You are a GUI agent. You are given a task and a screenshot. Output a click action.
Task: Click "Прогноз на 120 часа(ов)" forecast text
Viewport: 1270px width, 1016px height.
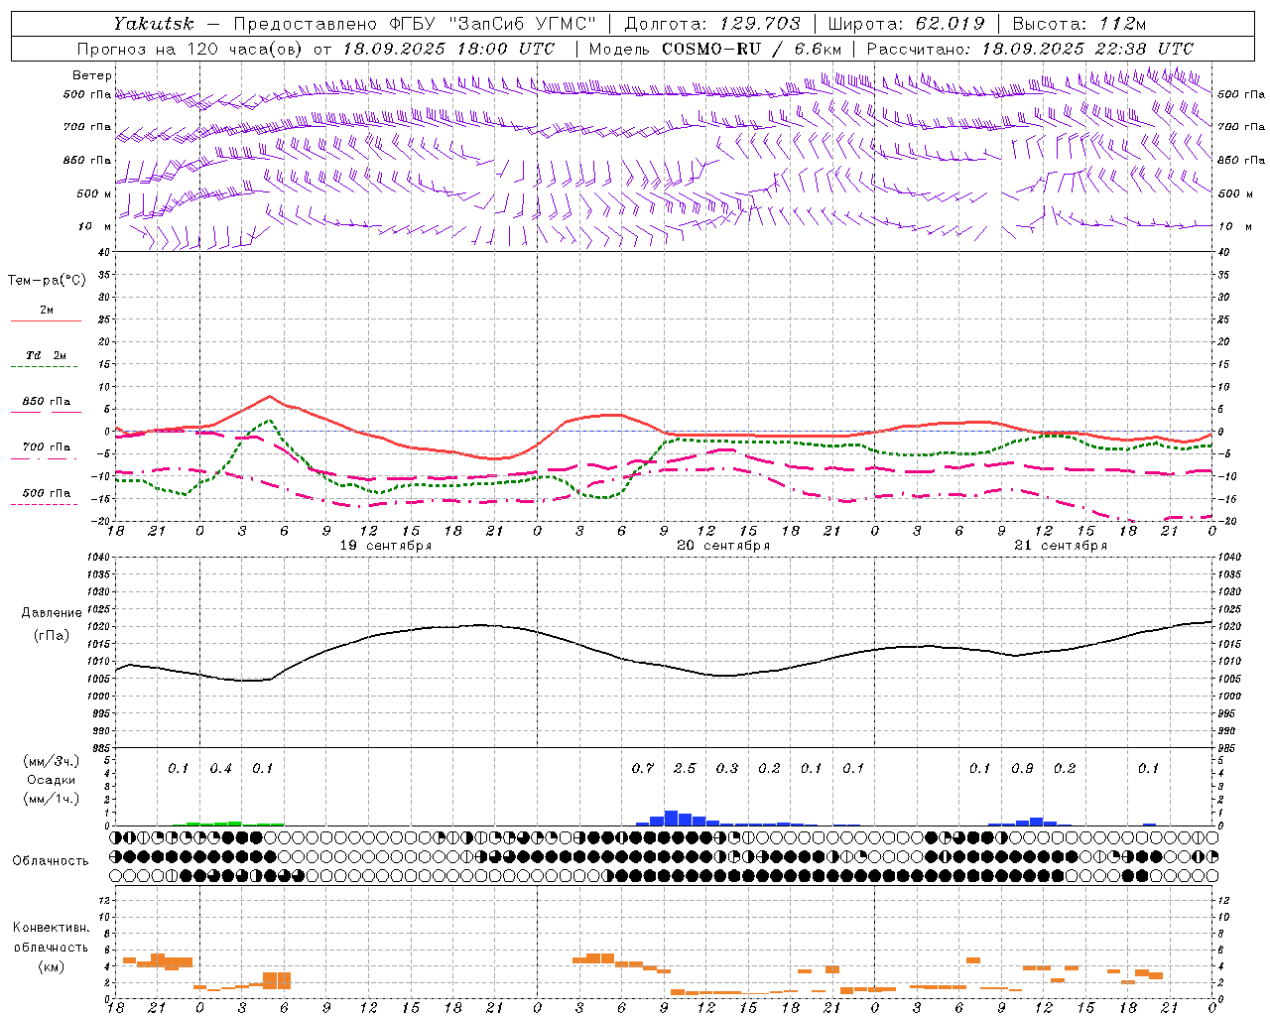190,49
